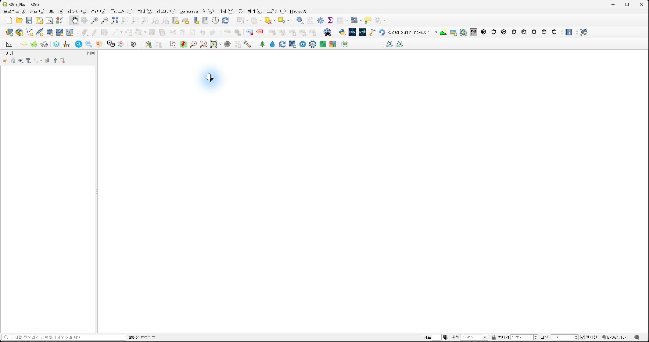This screenshot has height=342, width=649.
Task: Click the EPSG project CRS button
Action: 614,337
